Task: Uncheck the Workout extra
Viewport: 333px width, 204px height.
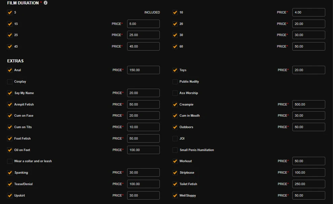Action: coord(175,161)
